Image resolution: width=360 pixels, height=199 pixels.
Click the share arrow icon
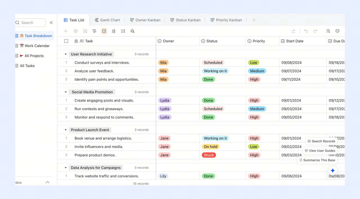tap(293, 31)
